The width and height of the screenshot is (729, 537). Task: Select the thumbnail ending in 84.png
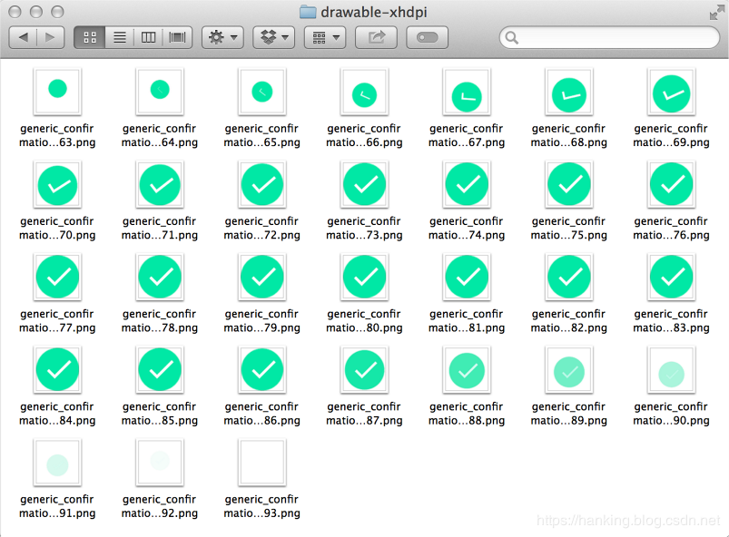tap(57, 370)
